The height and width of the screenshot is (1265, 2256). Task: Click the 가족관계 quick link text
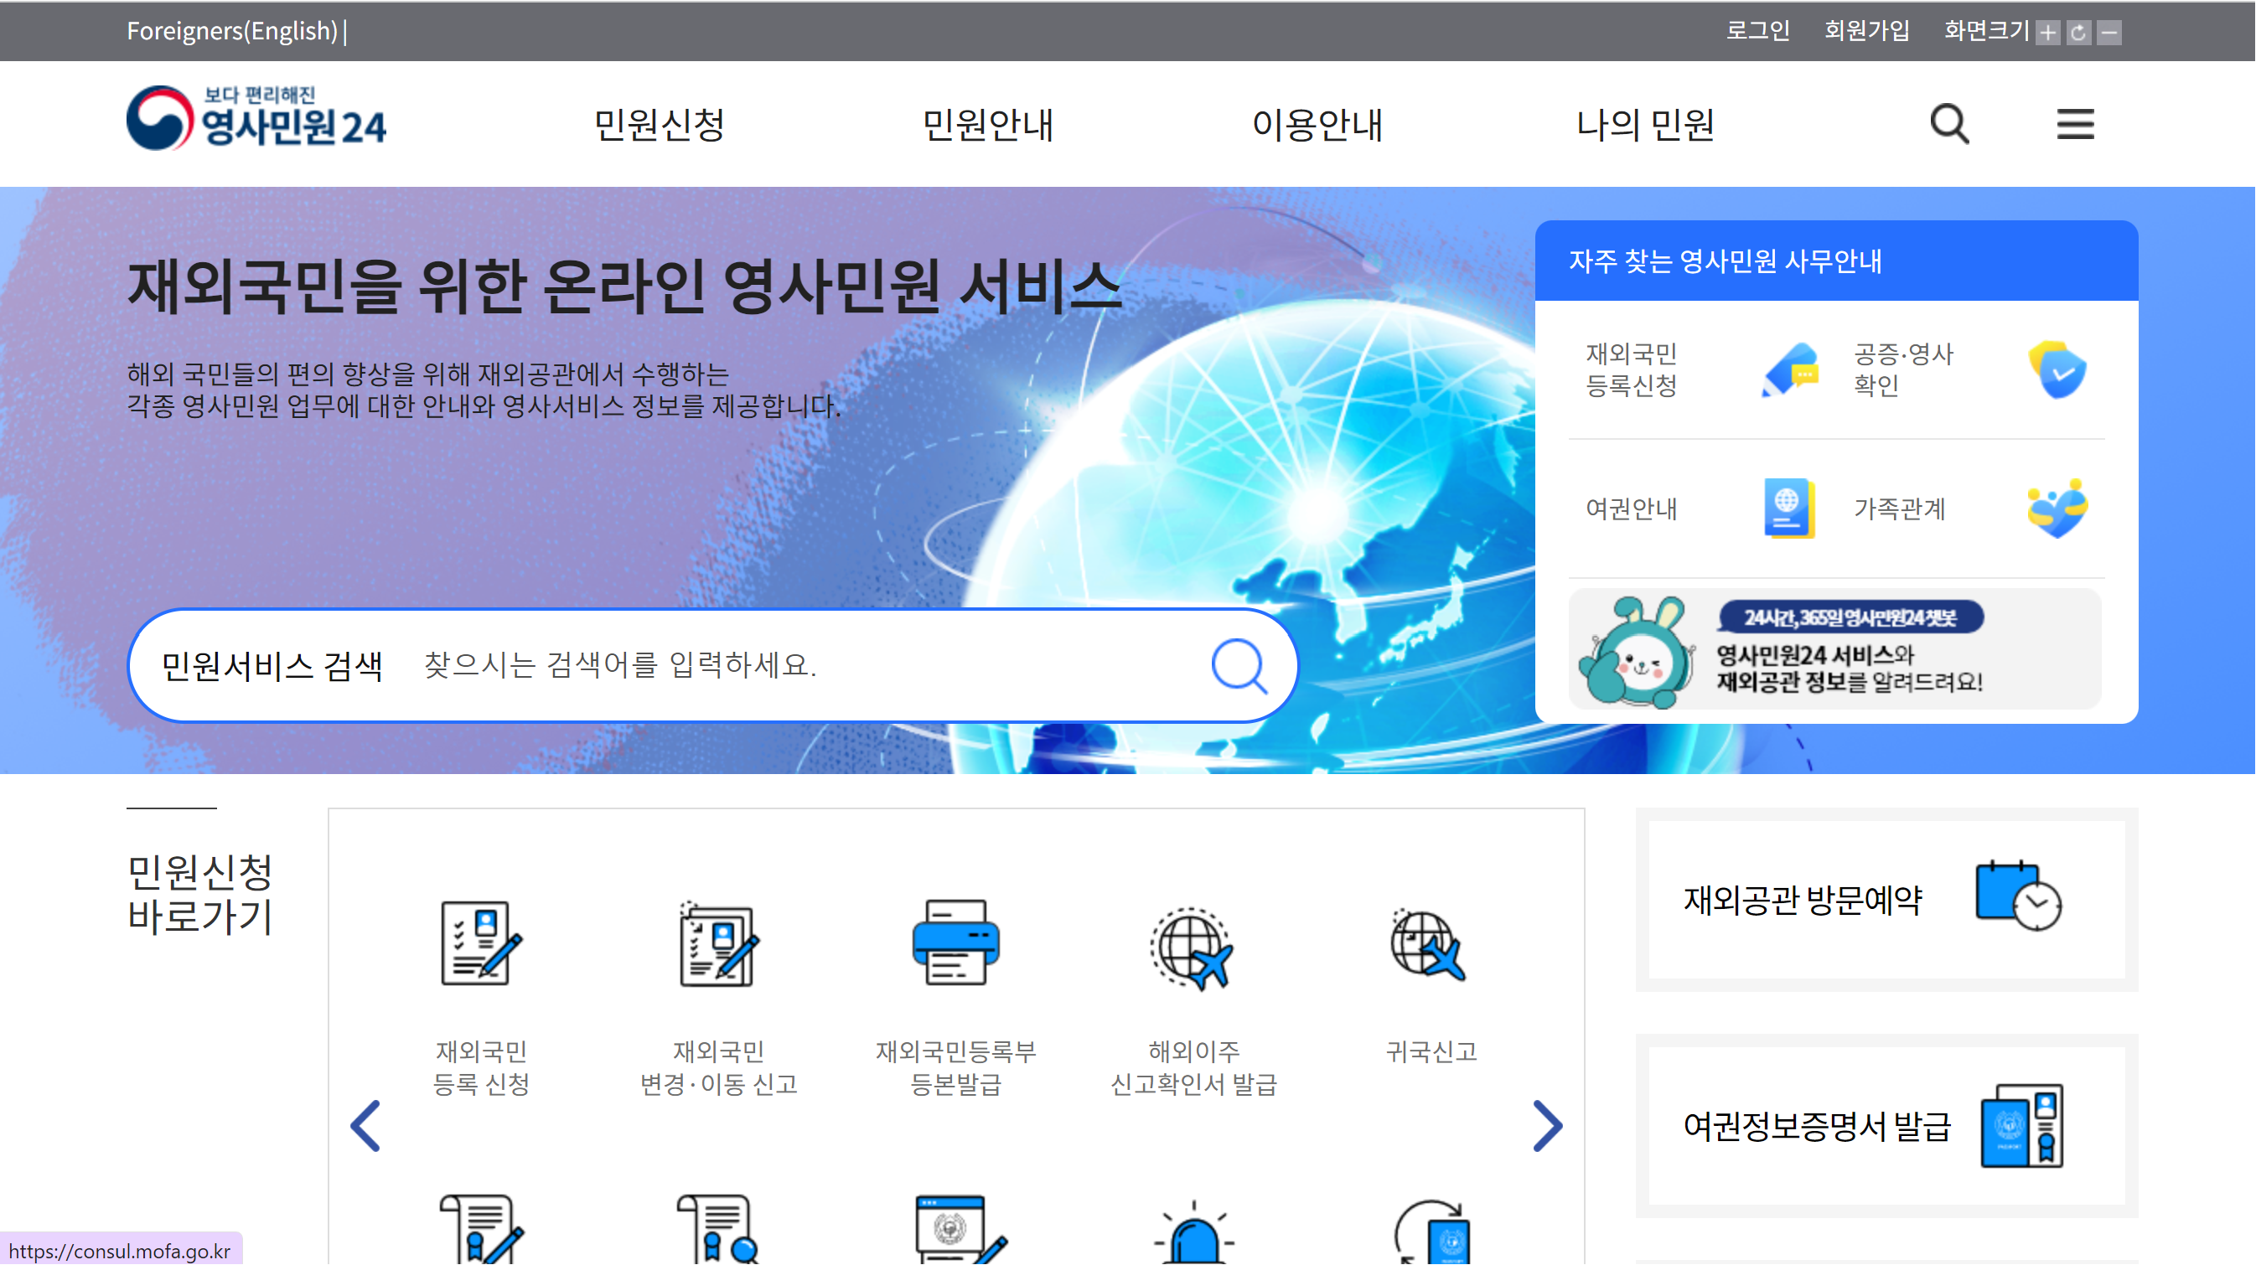(1900, 509)
